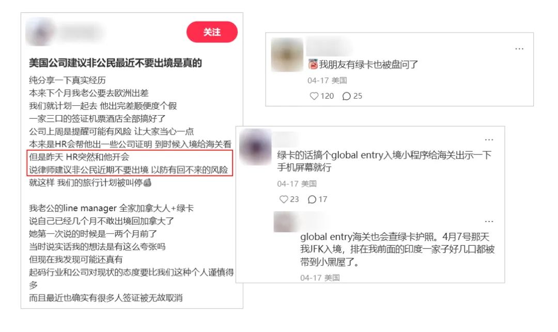This screenshot has height=332, width=558.
Task: Click the 04-17 美国 timestamp under the 120-like comment
Action: tap(327, 81)
